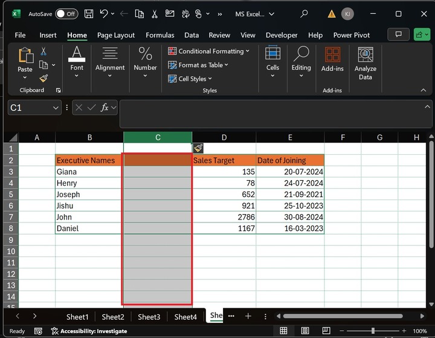Switch to the Sheet2 worksheet tab

113,317
